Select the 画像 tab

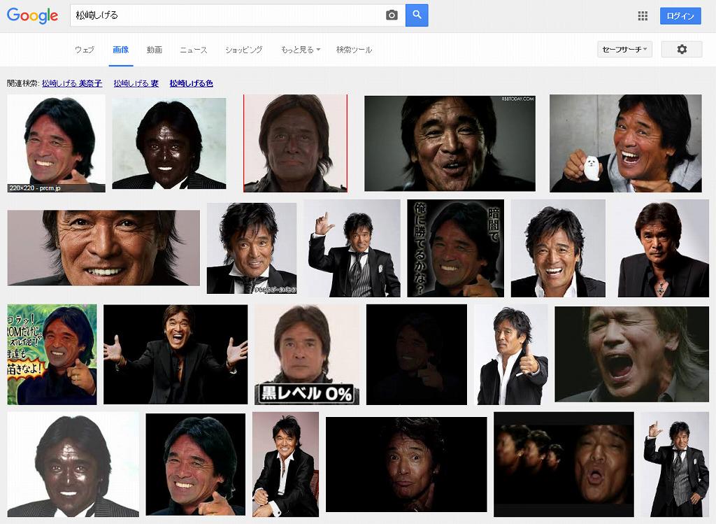tap(121, 50)
